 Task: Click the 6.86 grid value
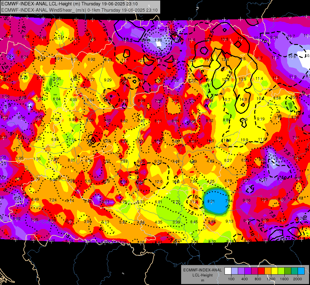[55, 139]
